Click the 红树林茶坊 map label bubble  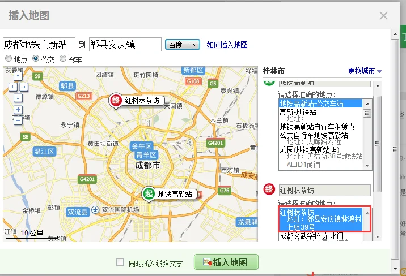click(142, 101)
